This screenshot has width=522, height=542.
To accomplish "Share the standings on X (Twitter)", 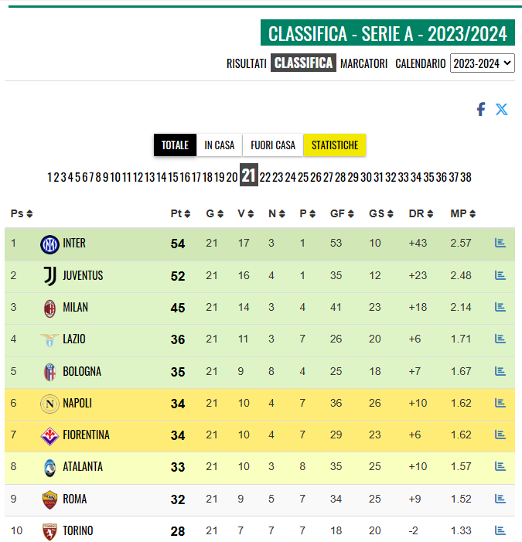I will (502, 109).
